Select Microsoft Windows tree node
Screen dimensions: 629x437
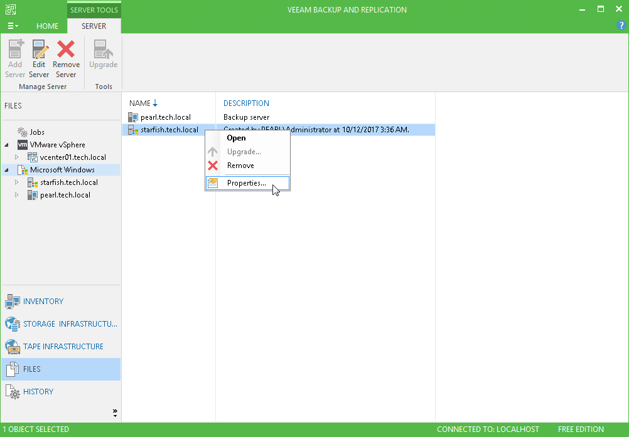click(x=62, y=170)
